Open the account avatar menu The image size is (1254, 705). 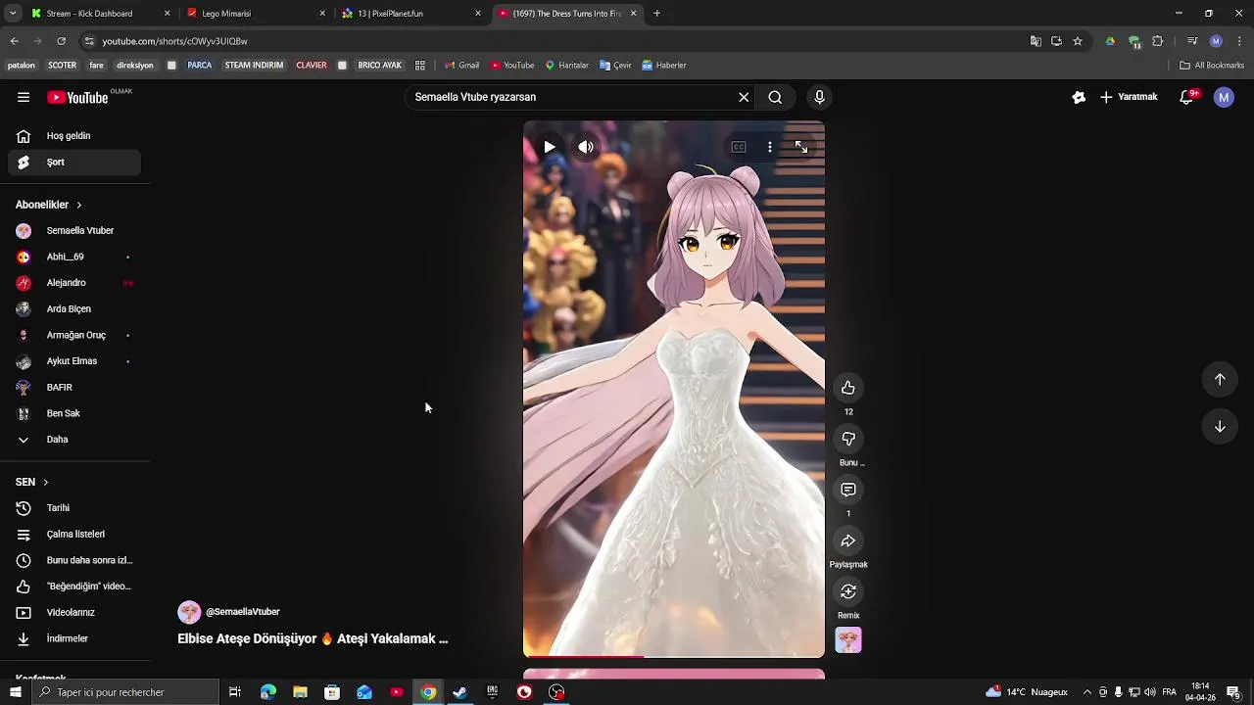coord(1224,97)
